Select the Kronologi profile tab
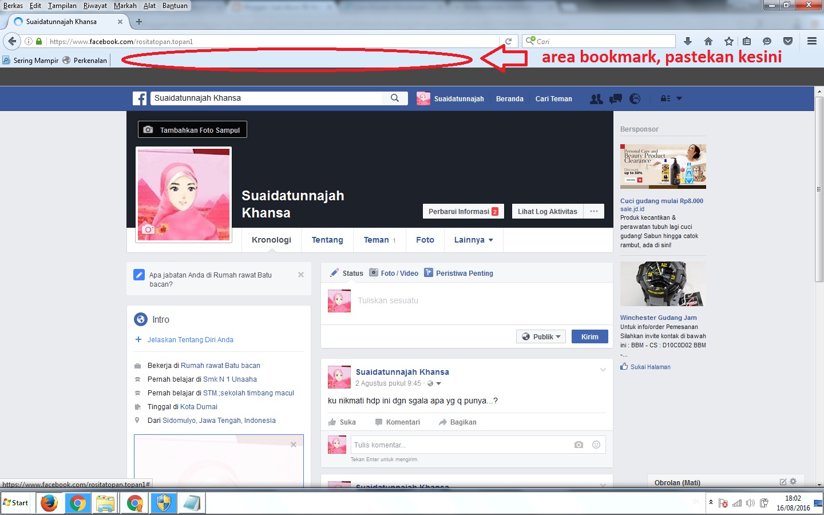Image resolution: width=824 pixels, height=515 pixels. tap(271, 240)
